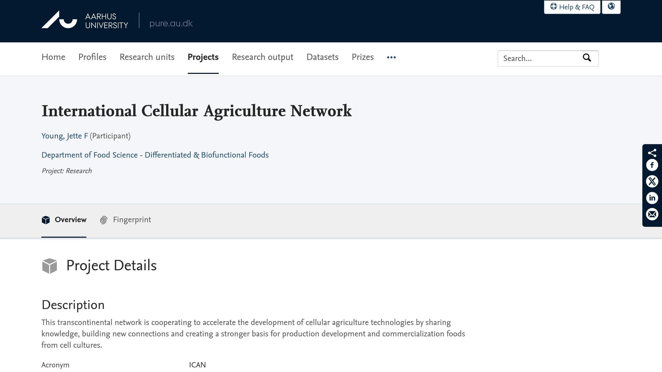Share this page on X
This screenshot has height=372, width=662.
click(652, 181)
